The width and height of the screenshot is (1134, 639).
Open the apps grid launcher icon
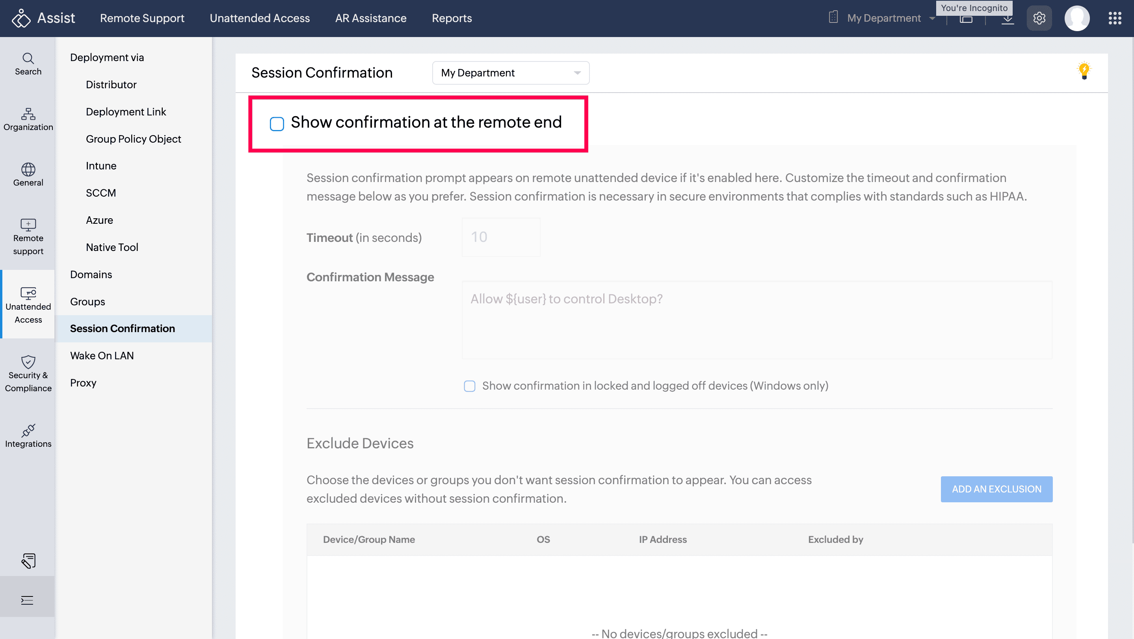pos(1115,18)
